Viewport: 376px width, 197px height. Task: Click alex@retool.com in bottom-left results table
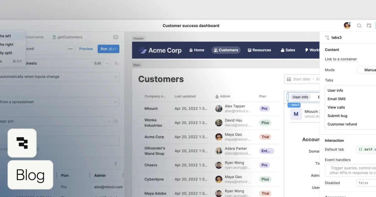pos(108,187)
